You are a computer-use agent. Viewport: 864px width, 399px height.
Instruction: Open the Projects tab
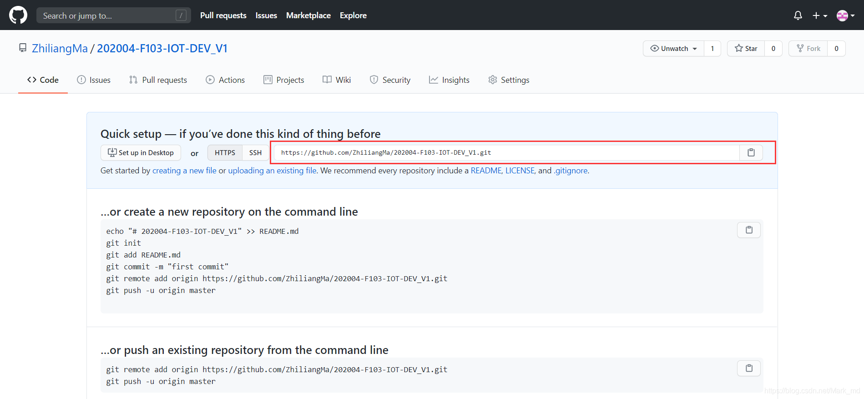point(284,80)
